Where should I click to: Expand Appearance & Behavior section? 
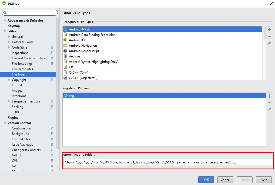[5, 20]
